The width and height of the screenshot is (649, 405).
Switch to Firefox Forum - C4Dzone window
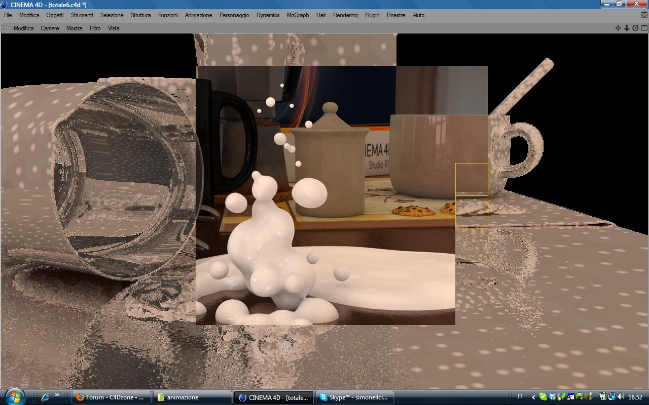pyautogui.click(x=112, y=397)
